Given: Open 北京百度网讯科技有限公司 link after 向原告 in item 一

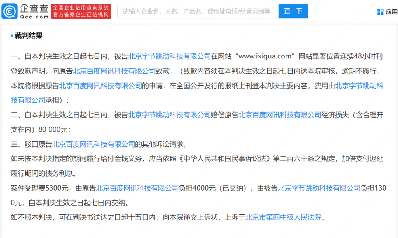Looking at the screenshot, I should click(x=114, y=71).
